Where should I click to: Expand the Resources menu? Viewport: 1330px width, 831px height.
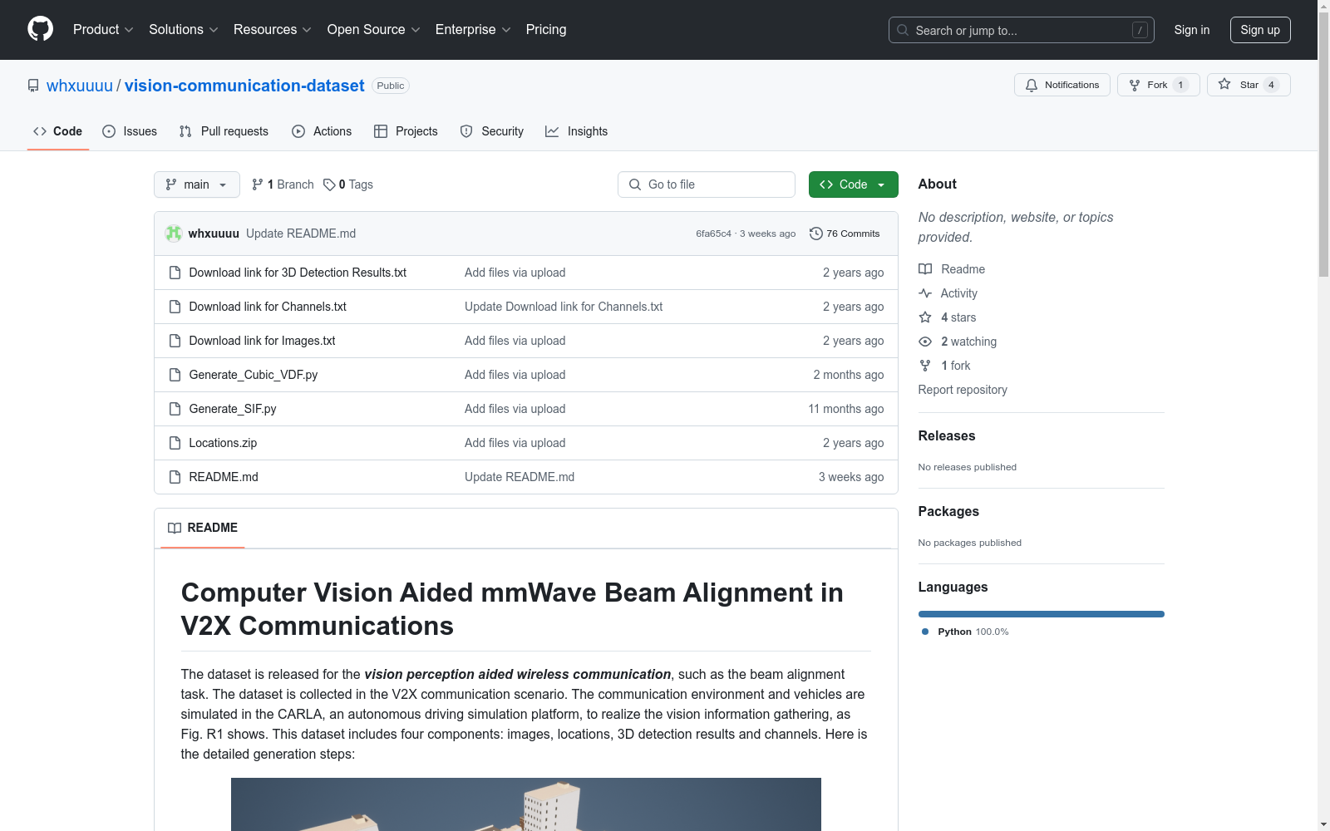tap(273, 29)
